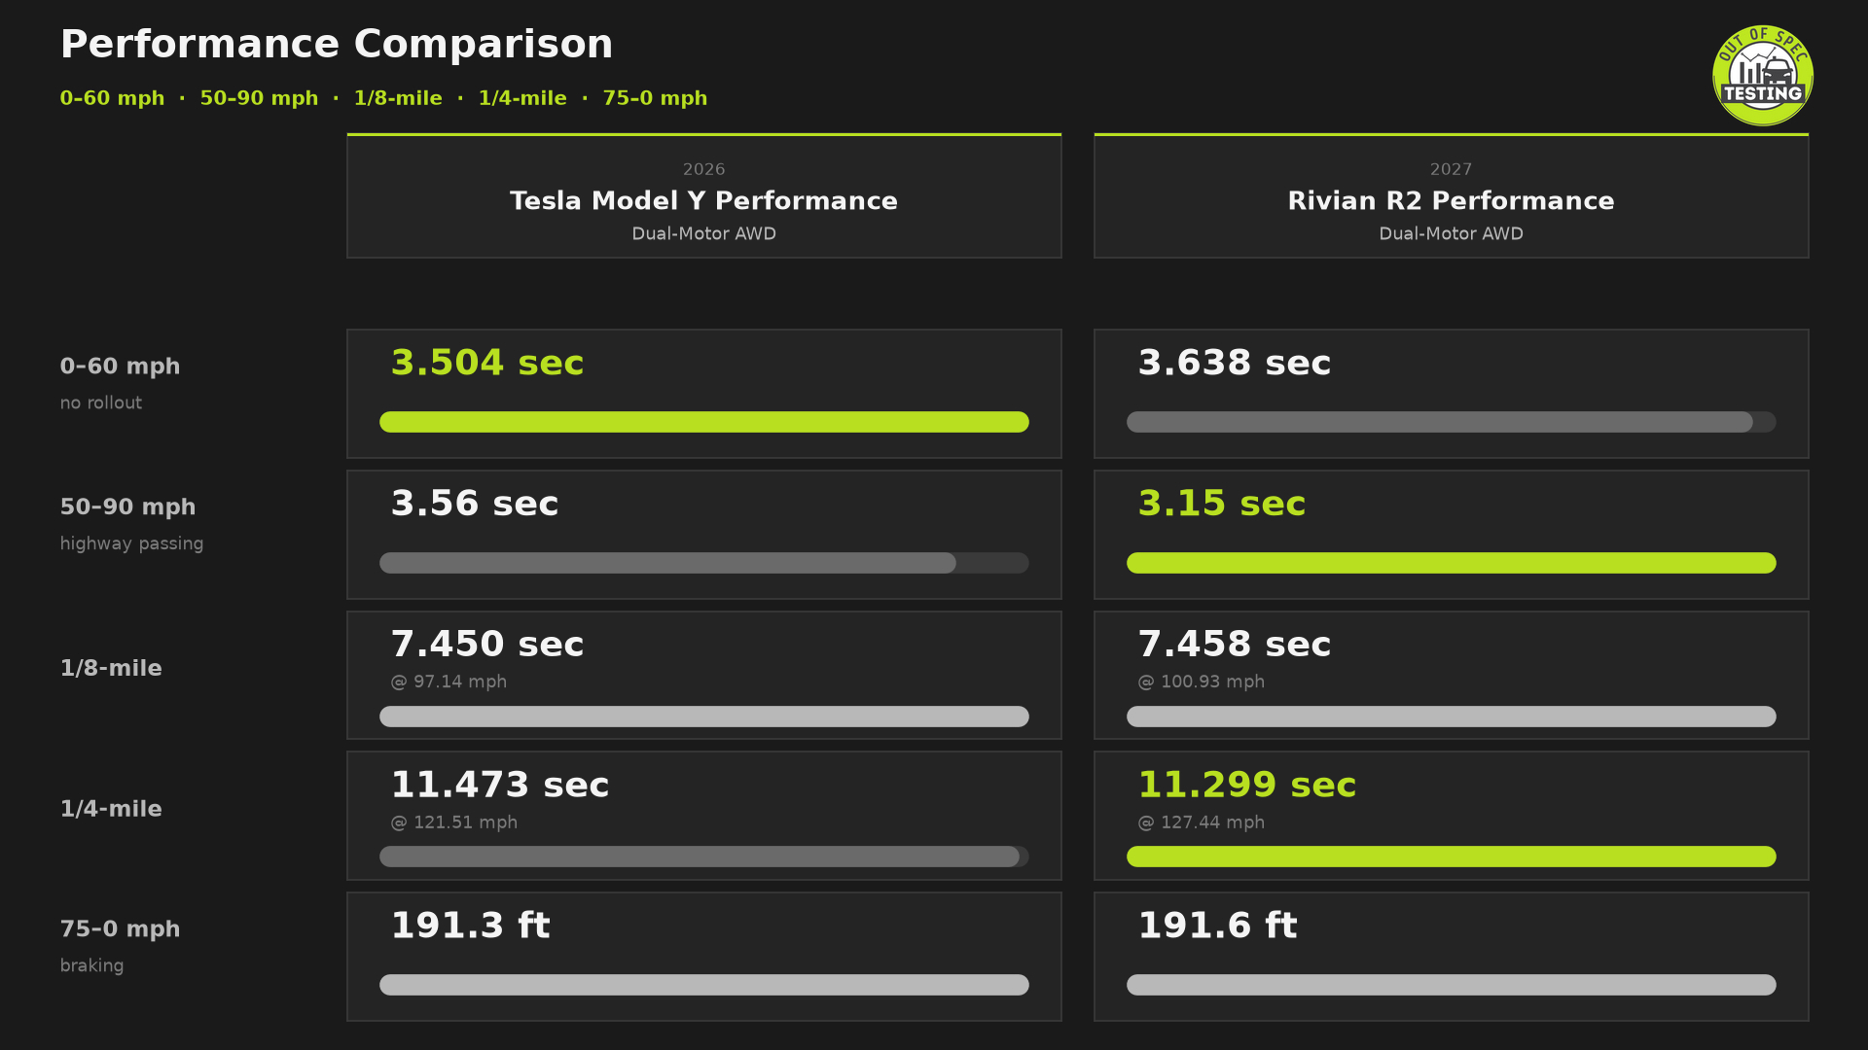Viewport: 1868px width, 1050px height.
Task: Click Tesla's green 0-60 mph progress bar
Action: [703, 422]
